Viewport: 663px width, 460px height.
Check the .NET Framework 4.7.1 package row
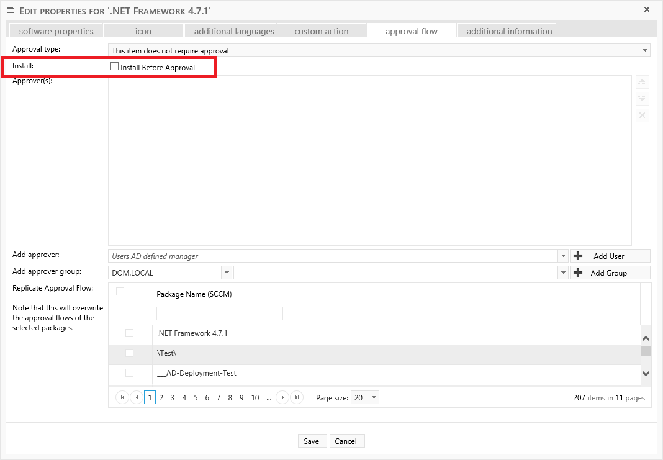[129, 333]
